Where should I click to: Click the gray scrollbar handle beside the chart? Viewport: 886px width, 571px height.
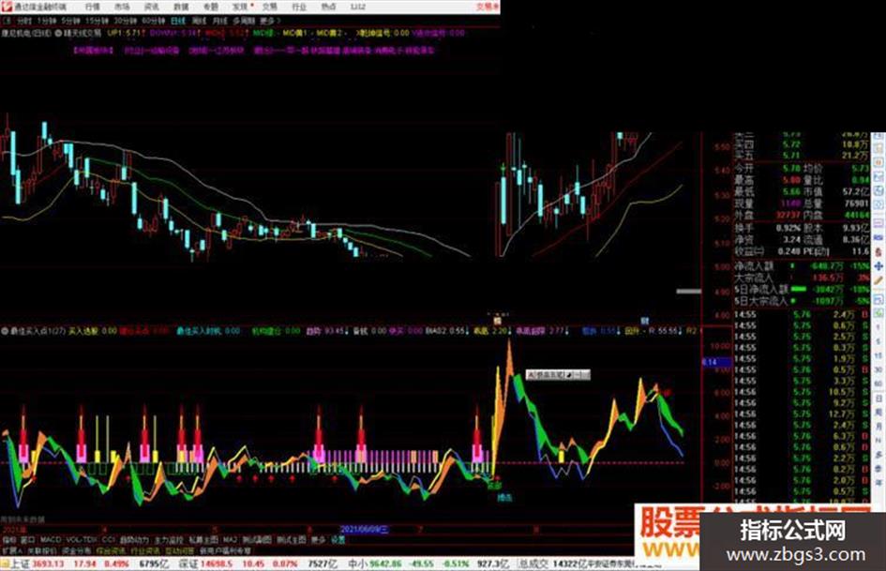(x=689, y=292)
